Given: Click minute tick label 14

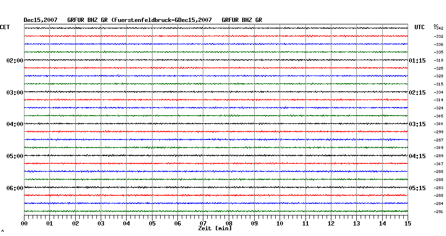Looking at the screenshot, I should (382, 224).
